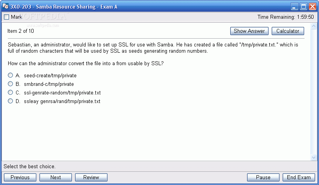319x185 pixels.
Task: Click the Time Remaining 1:59:50 text
Action: tap(286, 17)
